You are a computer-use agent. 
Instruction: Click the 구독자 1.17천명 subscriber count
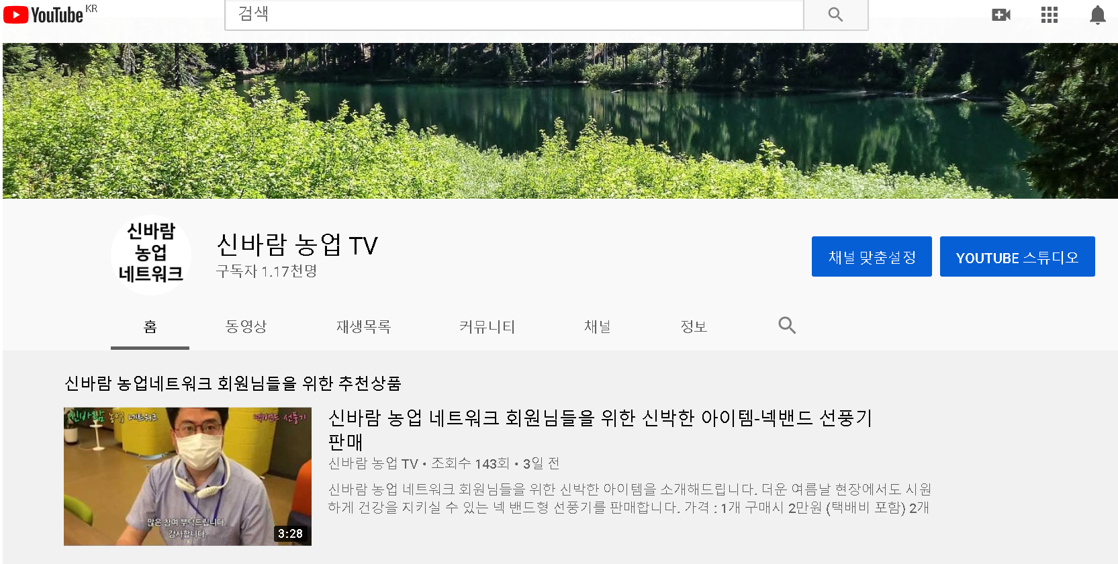(267, 271)
